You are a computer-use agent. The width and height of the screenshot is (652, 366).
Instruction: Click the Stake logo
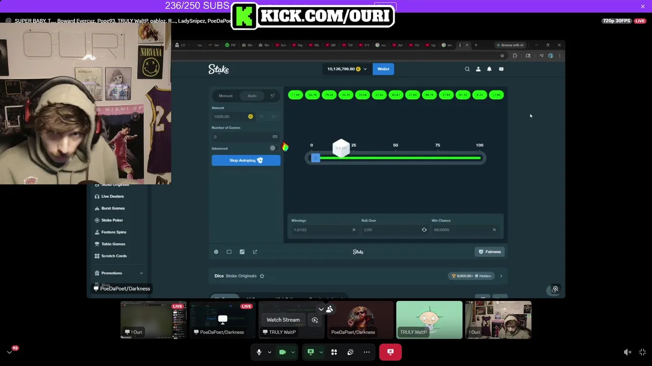[219, 69]
